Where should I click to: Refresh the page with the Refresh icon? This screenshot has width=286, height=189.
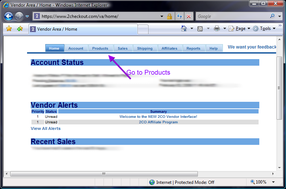pyautogui.click(x=180, y=16)
